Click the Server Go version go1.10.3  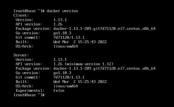click(62, 73)
